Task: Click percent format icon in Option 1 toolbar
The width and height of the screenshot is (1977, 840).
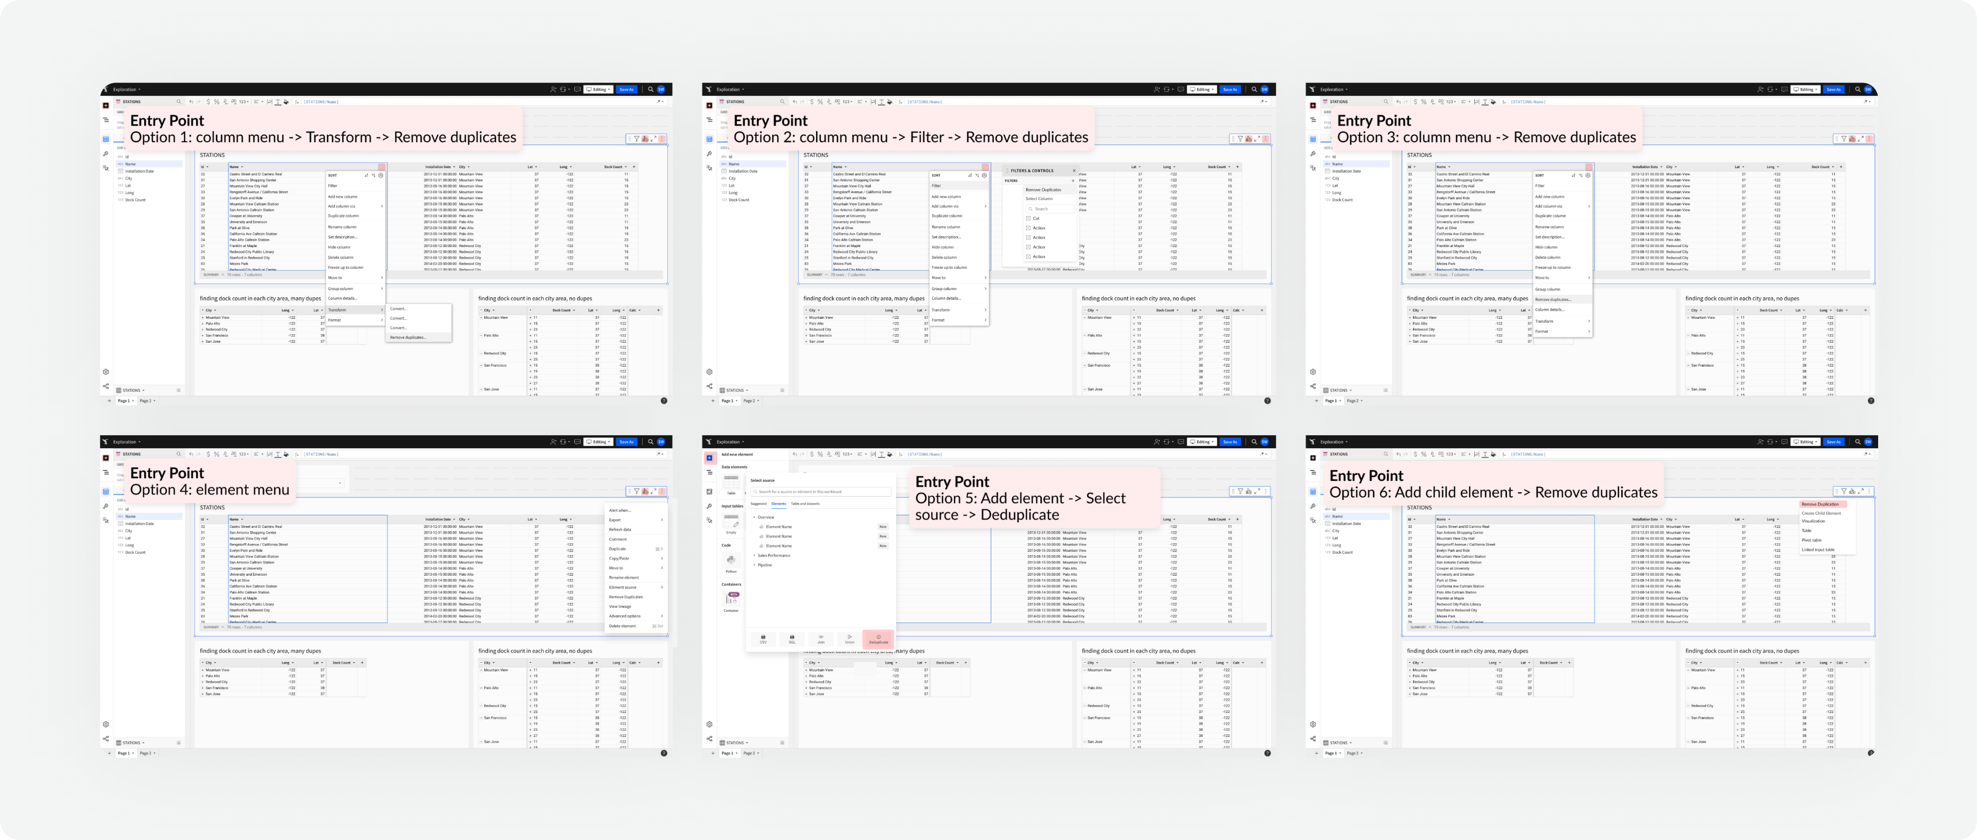Action: (x=216, y=101)
